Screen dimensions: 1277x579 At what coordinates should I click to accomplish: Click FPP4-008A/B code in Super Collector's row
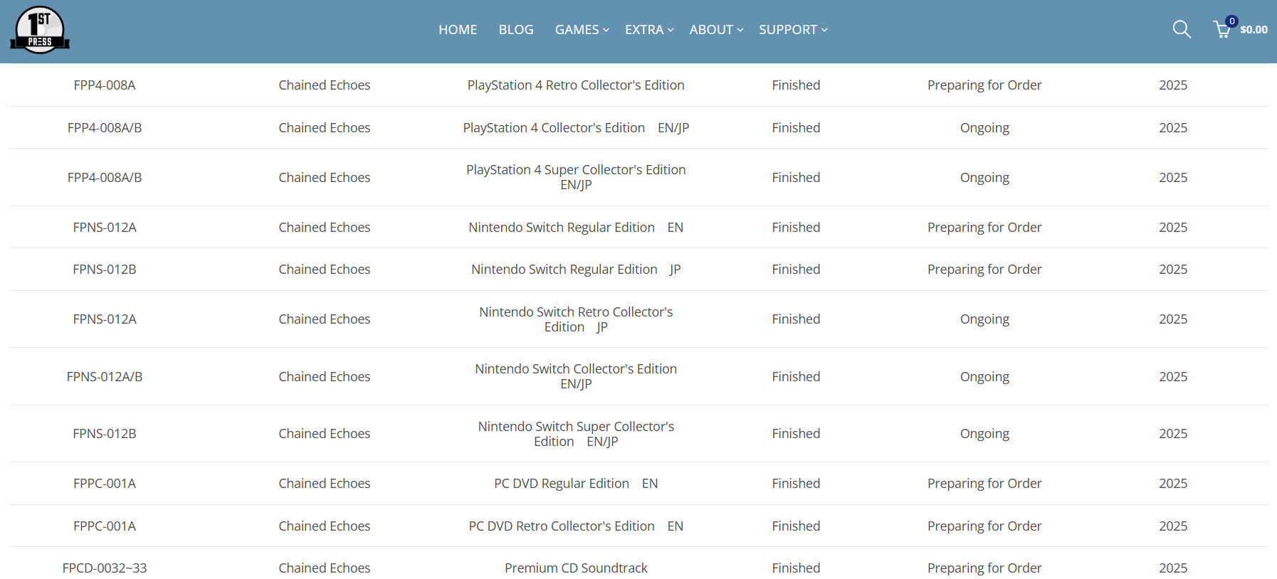point(105,178)
